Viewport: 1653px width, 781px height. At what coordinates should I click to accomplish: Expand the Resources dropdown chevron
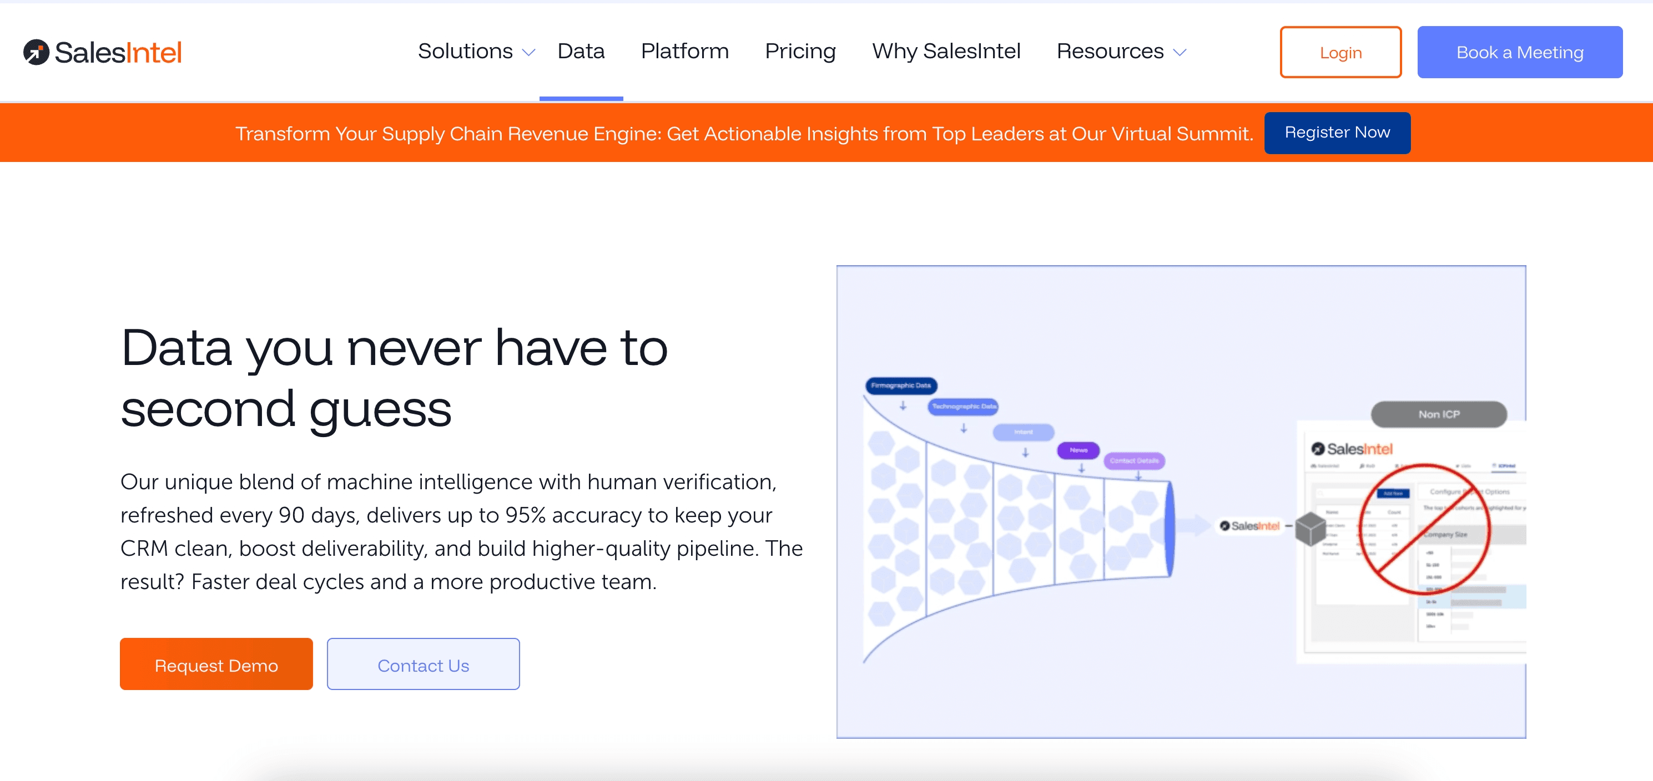pyautogui.click(x=1180, y=53)
